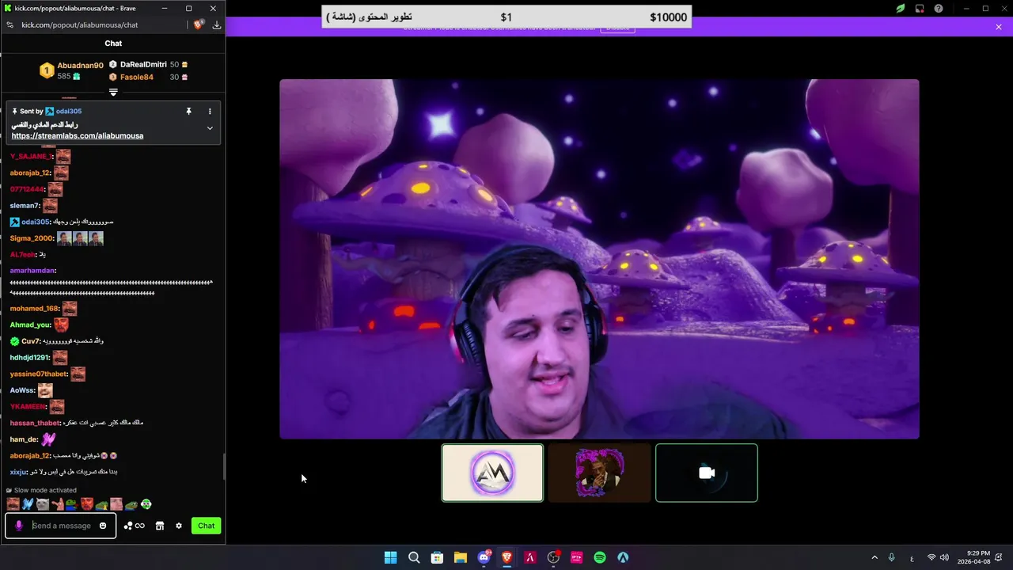Open odai305 profile in pinned message
1013x570 pixels.
(x=69, y=112)
